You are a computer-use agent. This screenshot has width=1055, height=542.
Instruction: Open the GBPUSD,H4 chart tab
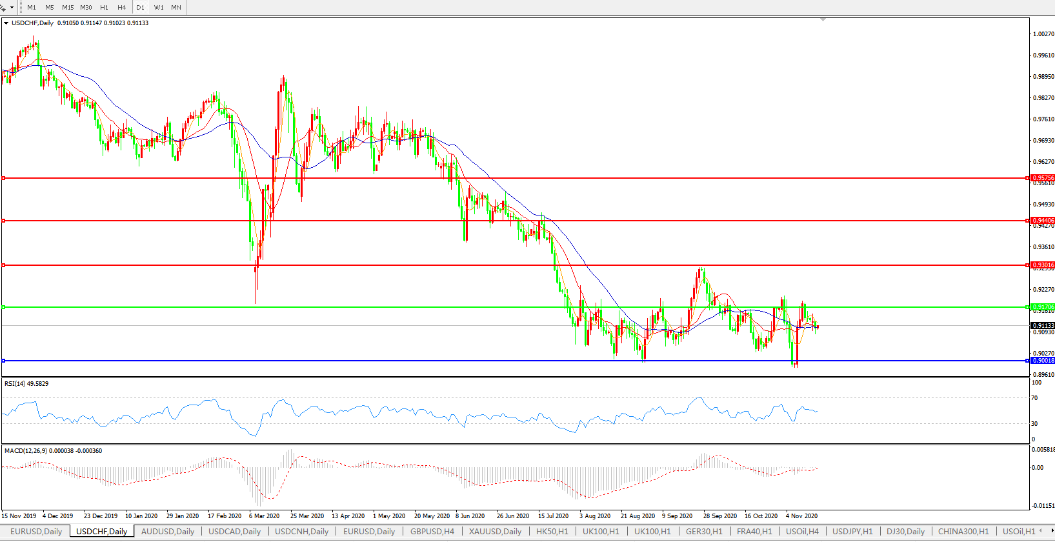(432, 532)
